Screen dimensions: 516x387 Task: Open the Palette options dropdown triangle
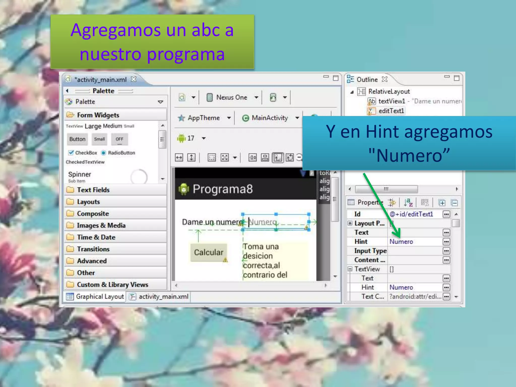point(160,102)
